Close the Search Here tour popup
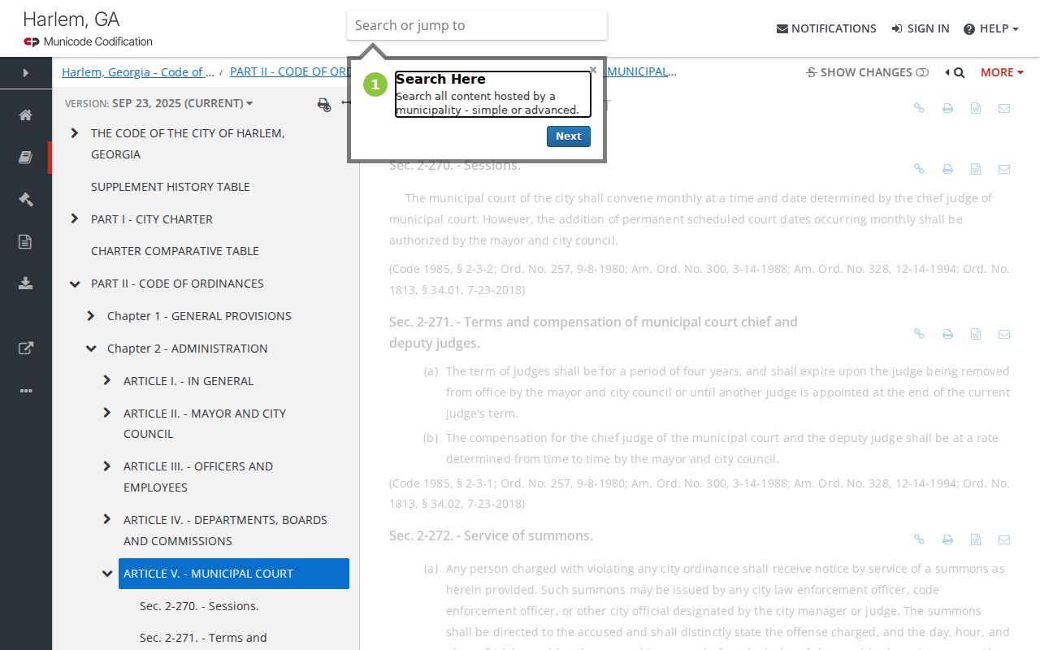1040x650 pixels. click(x=593, y=70)
